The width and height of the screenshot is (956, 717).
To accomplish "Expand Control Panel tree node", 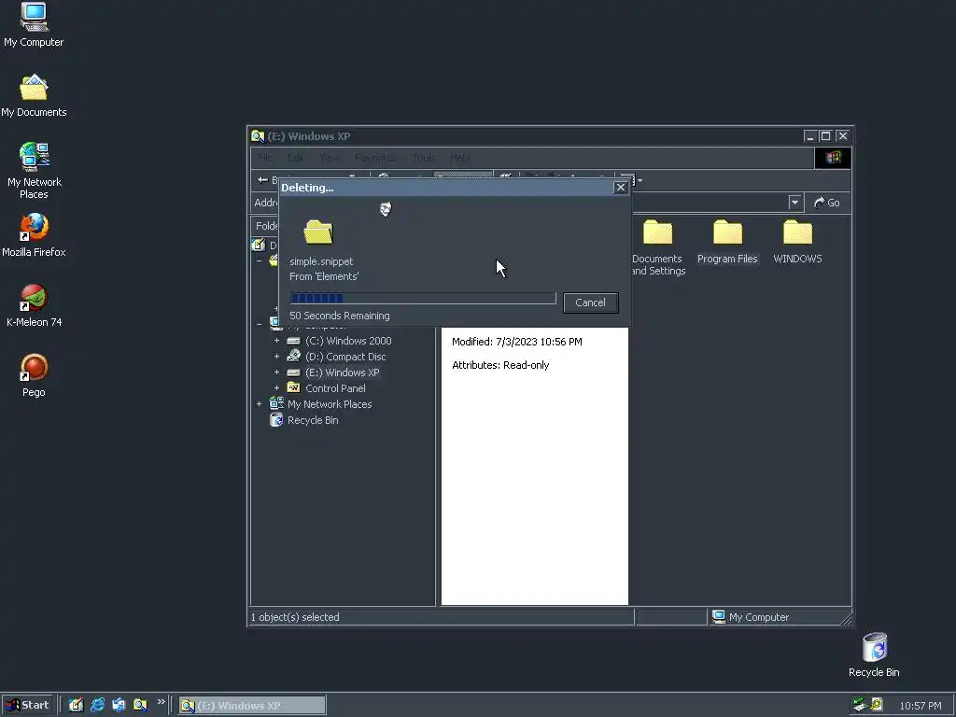I will tap(276, 388).
